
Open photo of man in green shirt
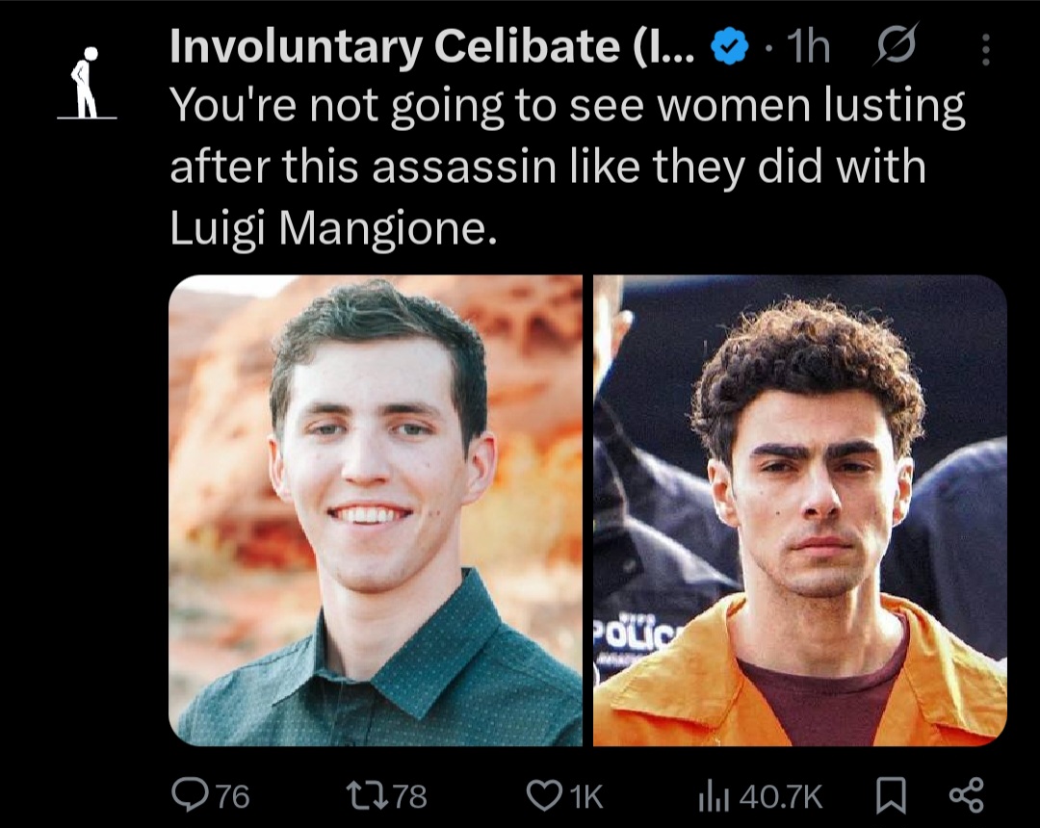(x=376, y=510)
